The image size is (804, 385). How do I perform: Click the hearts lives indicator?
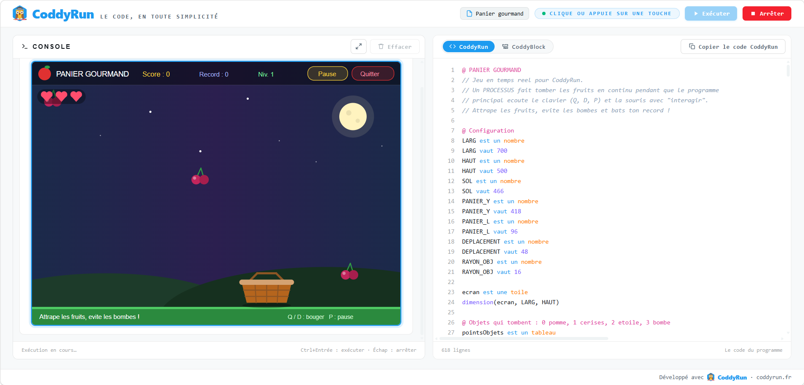pos(61,97)
